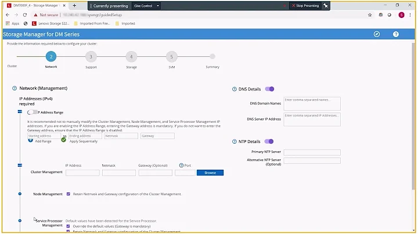The height and width of the screenshot is (234, 418).
Task: Click green Apply Sequentially check icon
Action: [x=63, y=140]
